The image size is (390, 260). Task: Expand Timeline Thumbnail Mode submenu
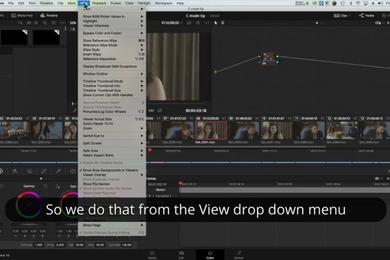coord(112,81)
